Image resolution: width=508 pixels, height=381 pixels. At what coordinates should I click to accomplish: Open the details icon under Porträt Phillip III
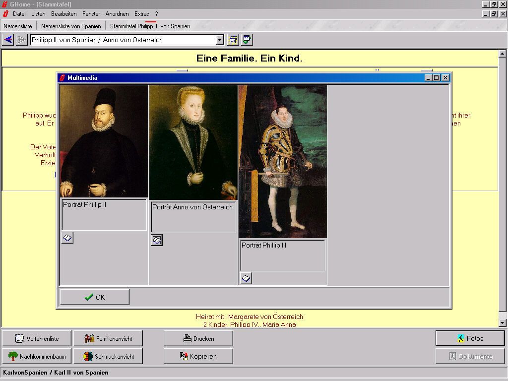tap(246, 279)
